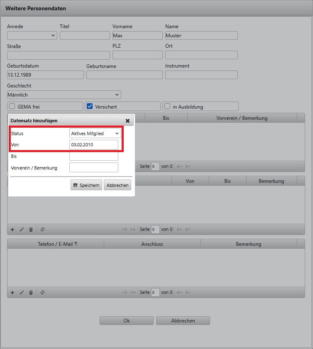Sort by the Telefon / E-Mail column header
Screen dimensions: 313x349
pyautogui.click(x=56, y=244)
